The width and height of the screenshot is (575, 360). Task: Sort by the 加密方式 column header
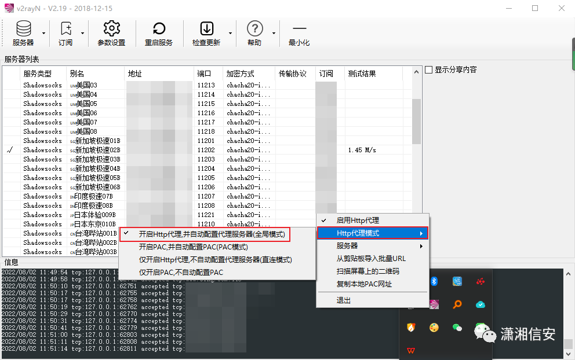(249, 74)
